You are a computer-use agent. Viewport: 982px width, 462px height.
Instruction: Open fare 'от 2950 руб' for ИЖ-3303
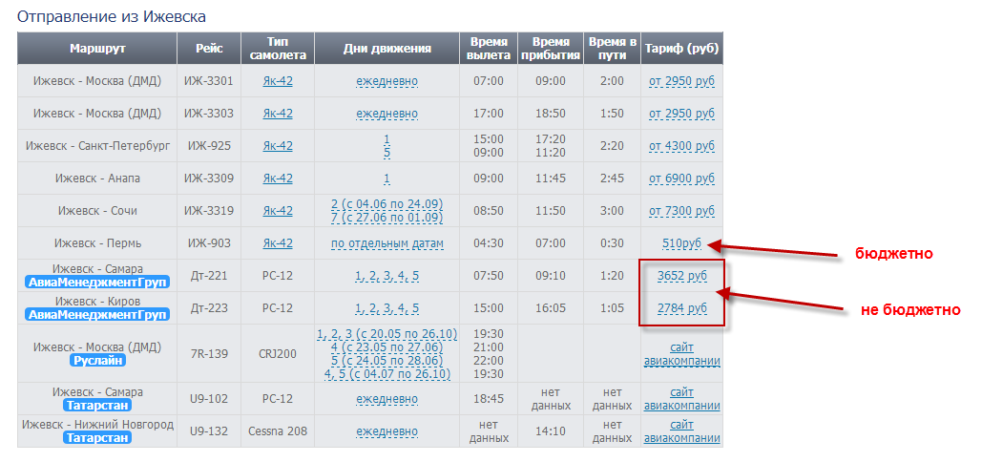point(682,114)
